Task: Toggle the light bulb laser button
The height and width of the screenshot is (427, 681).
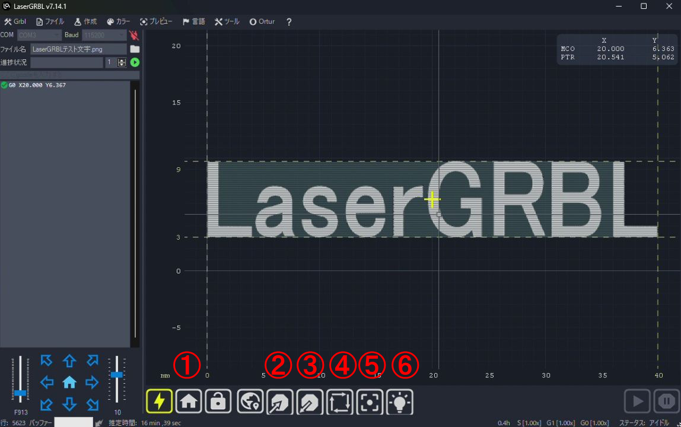Action: point(400,401)
